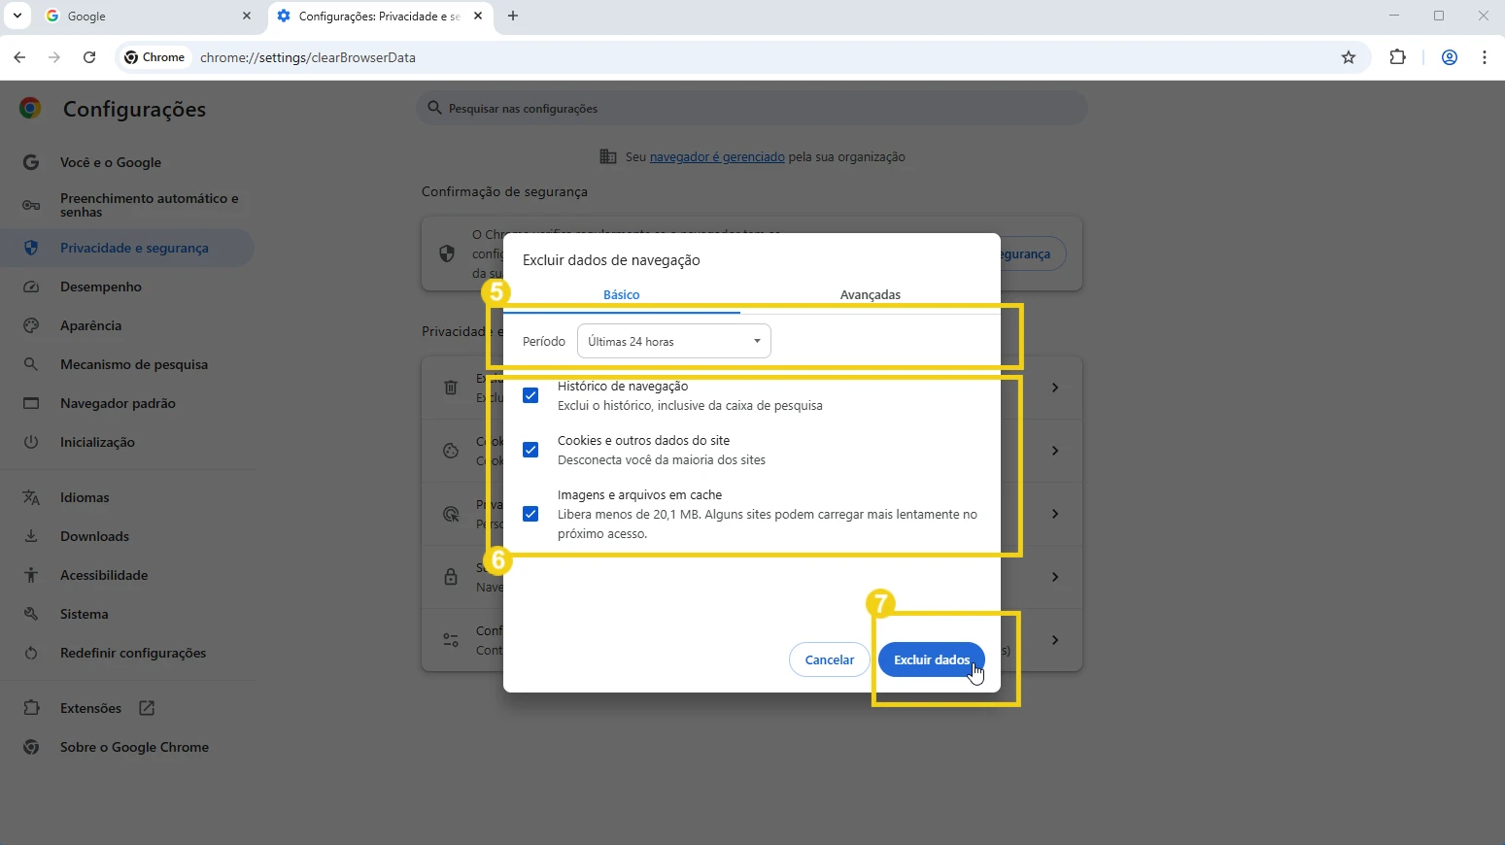The image size is (1505, 845).
Task: Click the puzzle piece icon for Extensões in sidebar
Action: [x=31, y=708]
